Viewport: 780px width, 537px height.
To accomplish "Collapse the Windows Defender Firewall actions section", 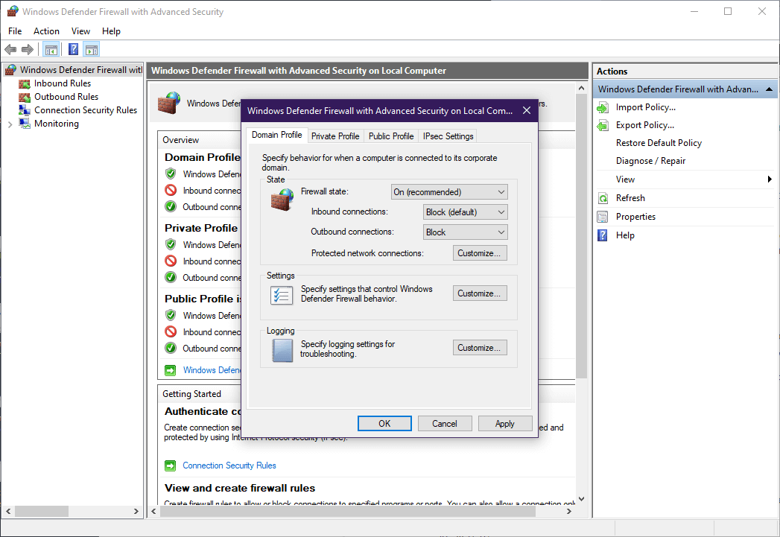I will click(769, 89).
